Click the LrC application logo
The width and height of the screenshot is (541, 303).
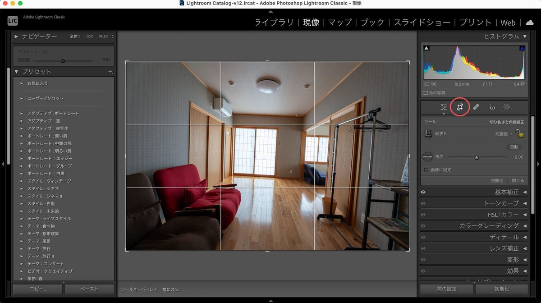click(13, 20)
